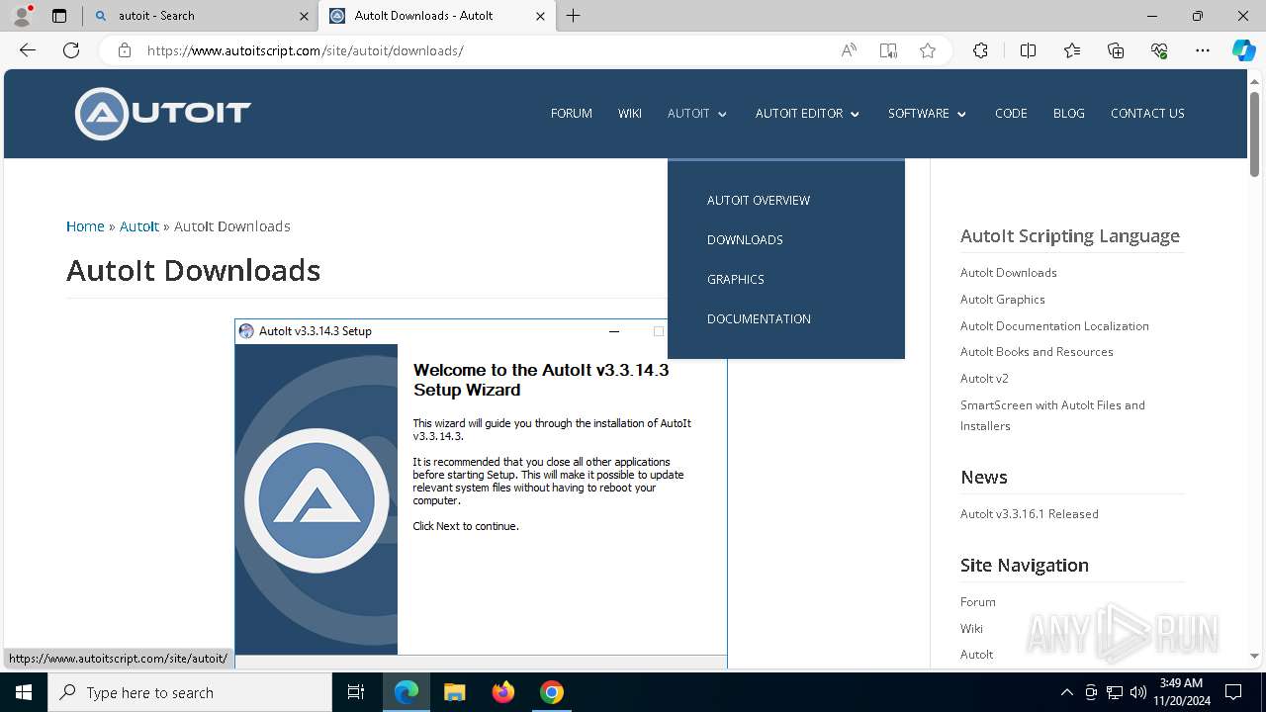Open the Settings and more ellipsis menu
1266x712 pixels.
point(1203,50)
